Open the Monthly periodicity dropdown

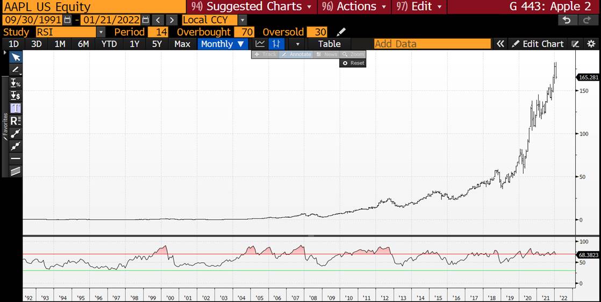[223, 44]
